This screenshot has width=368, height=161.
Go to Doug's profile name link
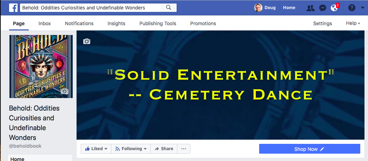click(270, 8)
